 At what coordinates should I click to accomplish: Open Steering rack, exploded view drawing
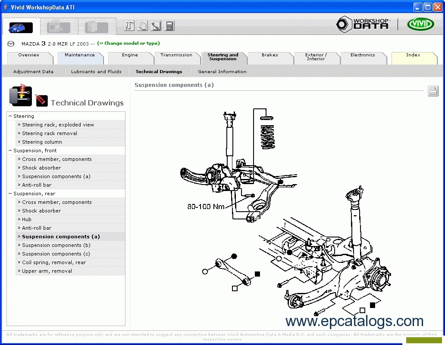click(x=70, y=125)
